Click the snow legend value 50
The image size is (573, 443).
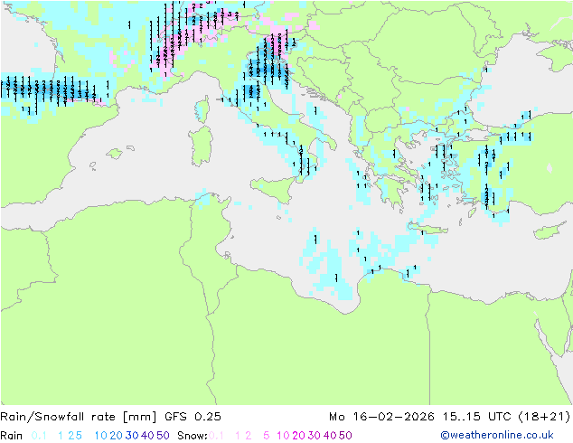click(x=345, y=436)
